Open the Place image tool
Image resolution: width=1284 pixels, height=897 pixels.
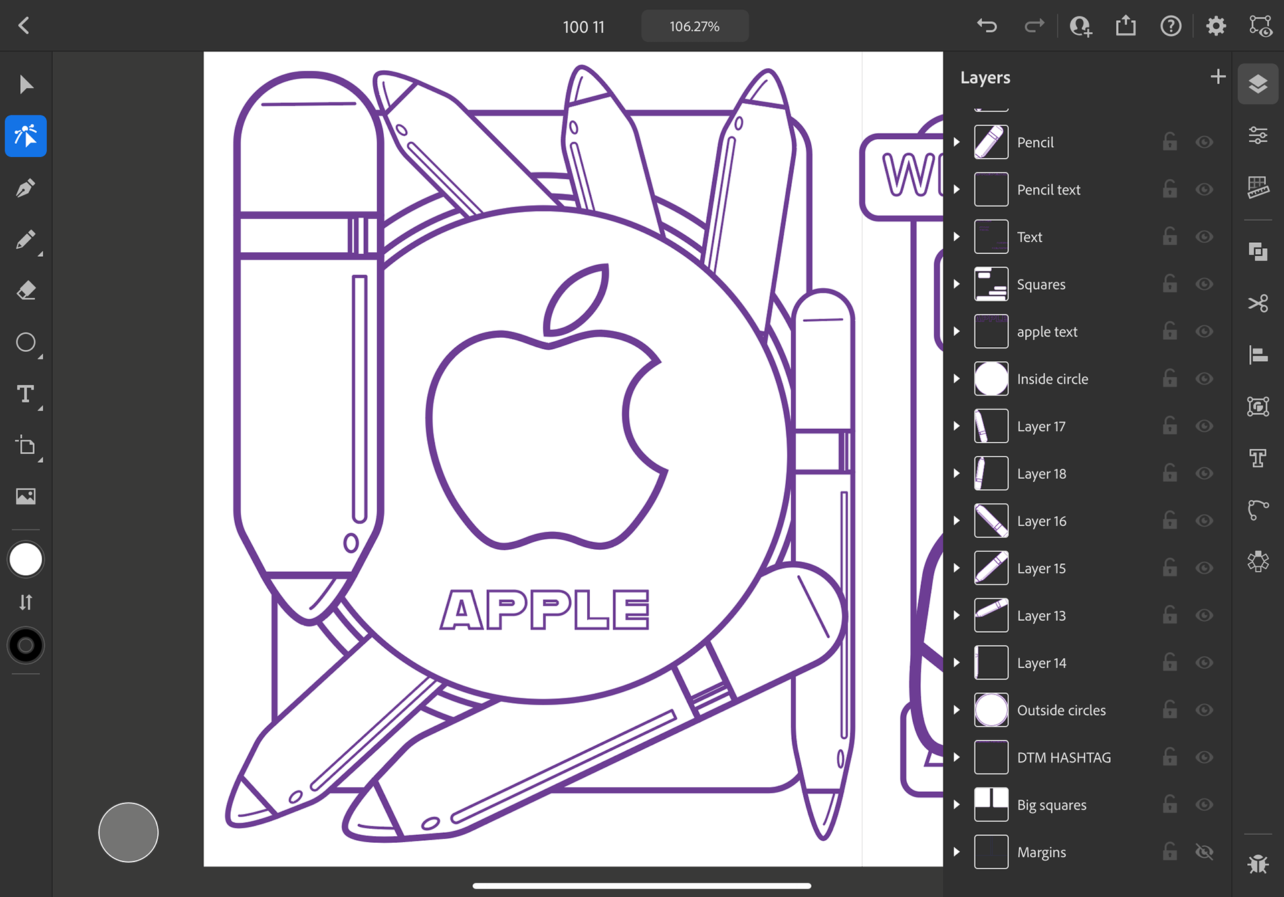pyautogui.click(x=26, y=496)
